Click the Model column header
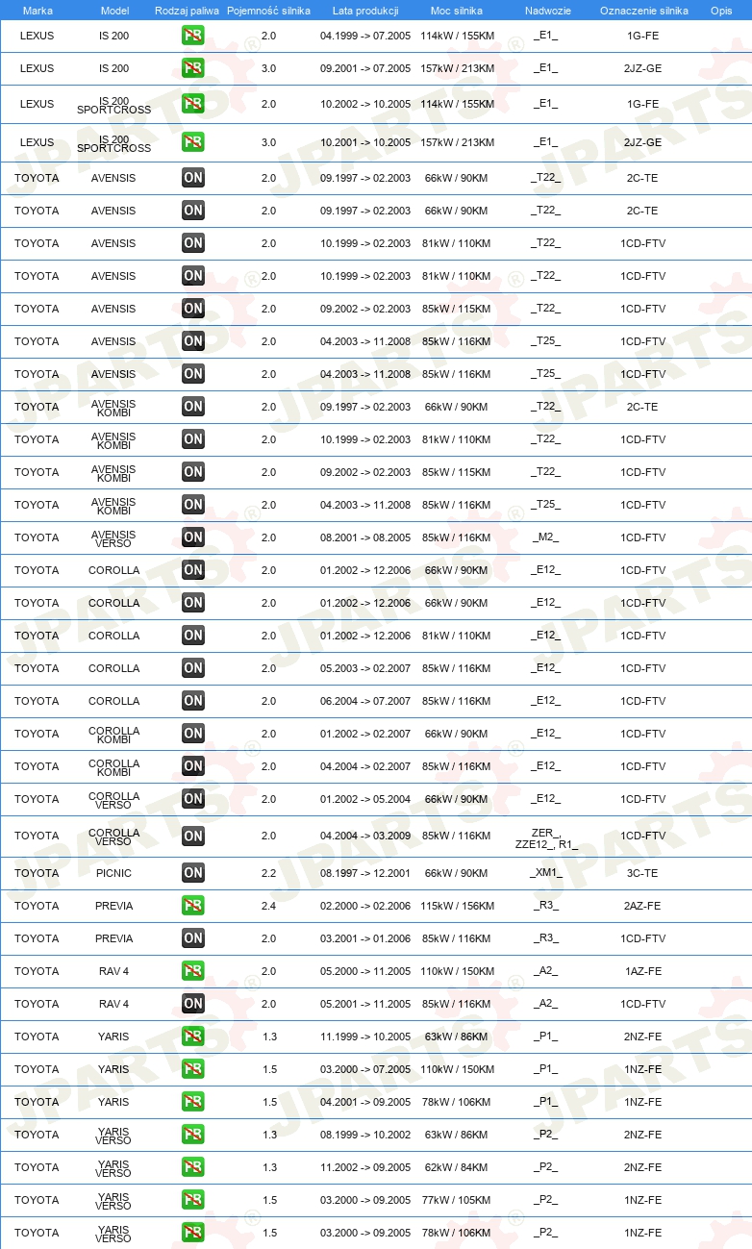The width and height of the screenshot is (752, 1249). 114,10
